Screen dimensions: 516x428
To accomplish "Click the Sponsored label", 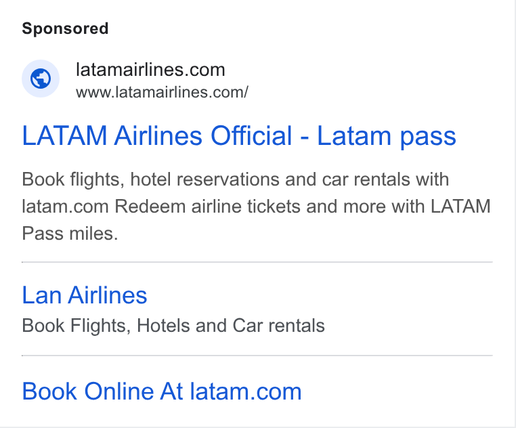I will 65,28.
